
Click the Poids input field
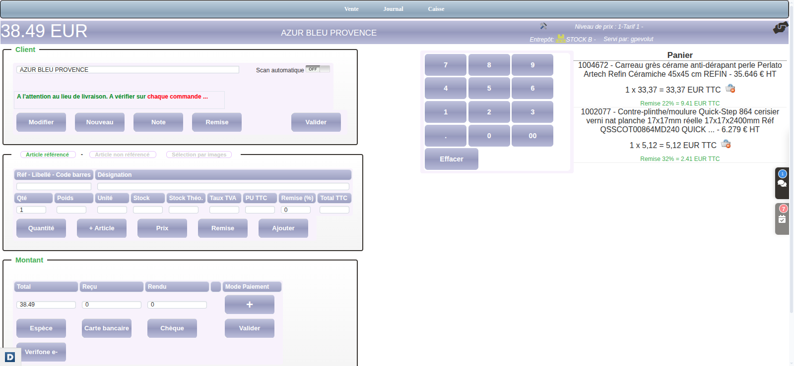click(71, 210)
